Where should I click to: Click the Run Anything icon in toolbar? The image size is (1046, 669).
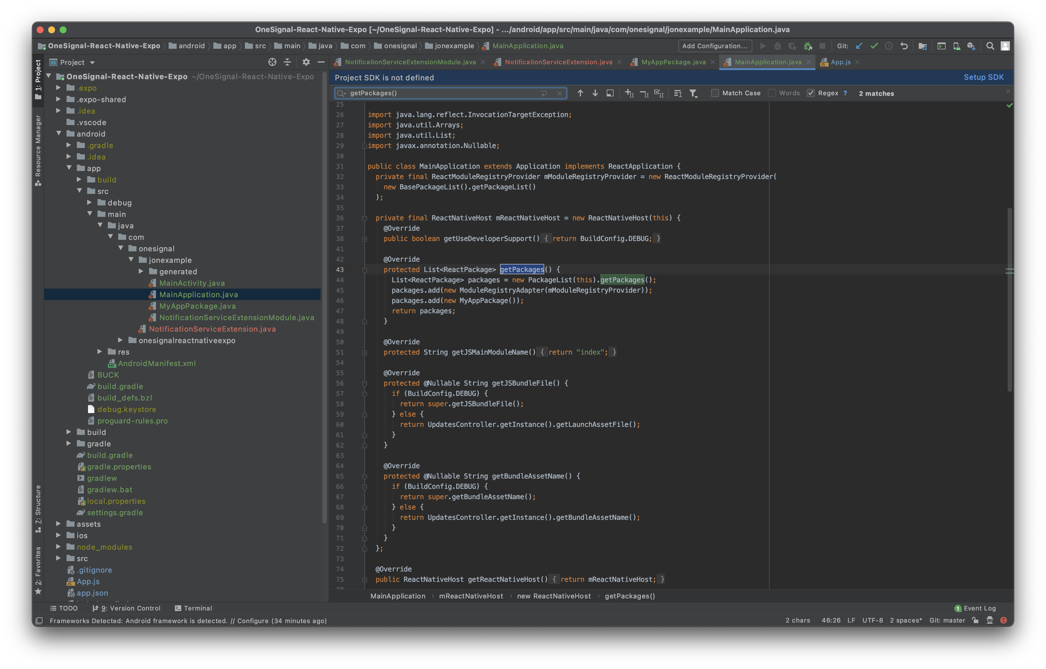[x=941, y=46]
